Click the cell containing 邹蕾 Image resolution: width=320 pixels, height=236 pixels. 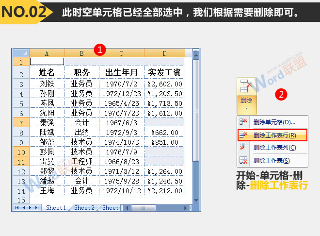[x=47, y=142]
